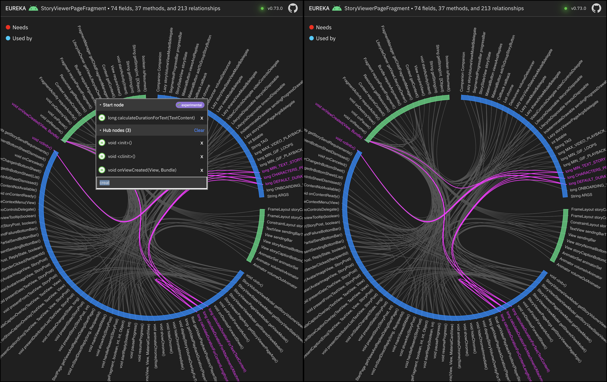Click the method icon beside void <clinit>()
Viewport: 607px width, 382px height.
102,156
